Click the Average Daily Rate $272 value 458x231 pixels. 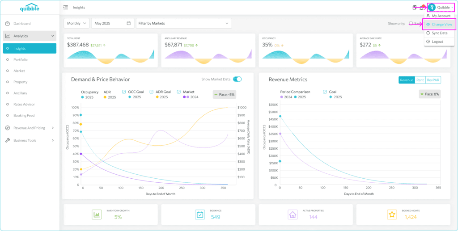[365, 45]
